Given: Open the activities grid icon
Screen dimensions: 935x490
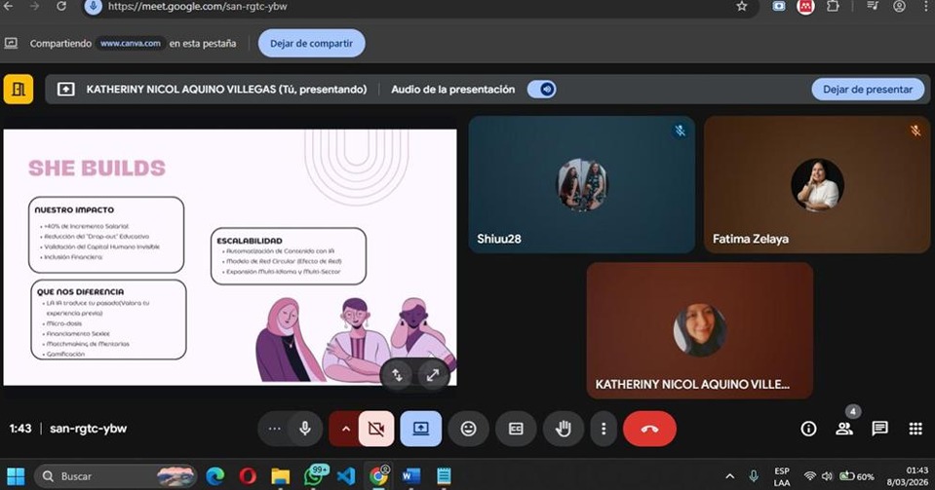Looking at the screenshot, I should (916, 429).
